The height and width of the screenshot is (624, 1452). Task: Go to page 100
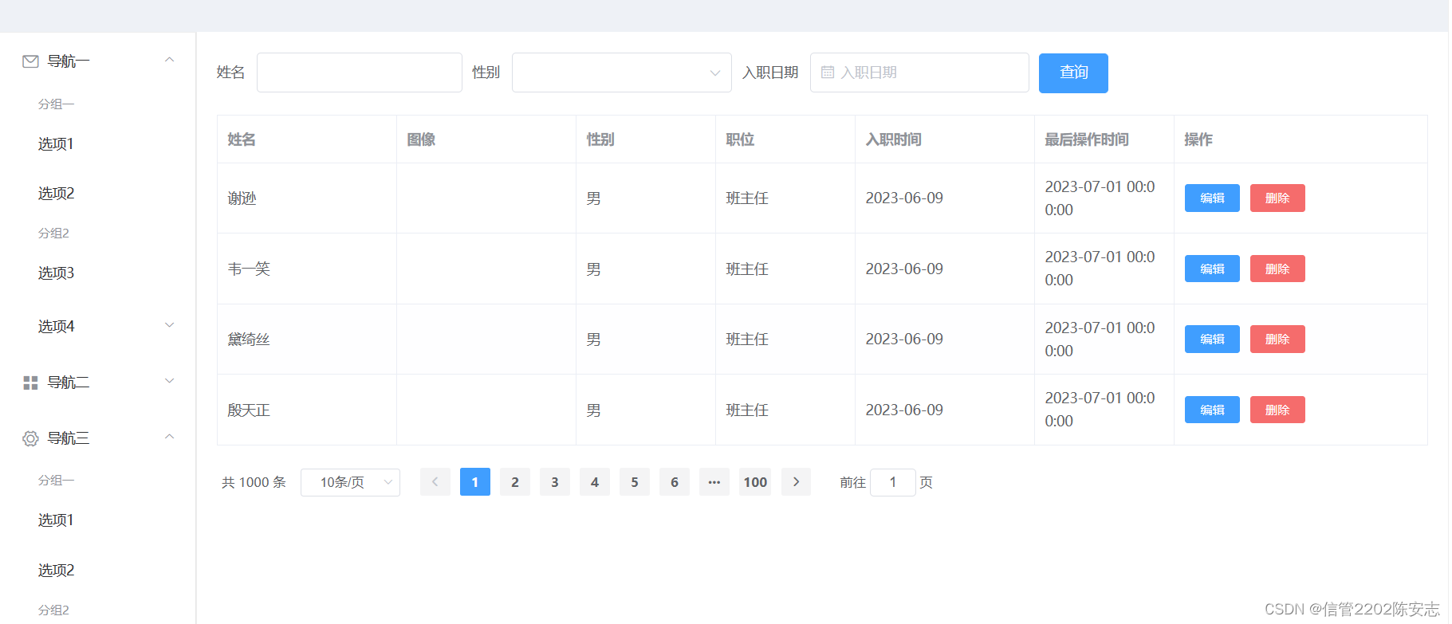tap(755, 482)
